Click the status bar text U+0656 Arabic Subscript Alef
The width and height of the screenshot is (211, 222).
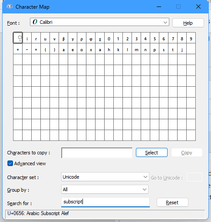(38, 213)
